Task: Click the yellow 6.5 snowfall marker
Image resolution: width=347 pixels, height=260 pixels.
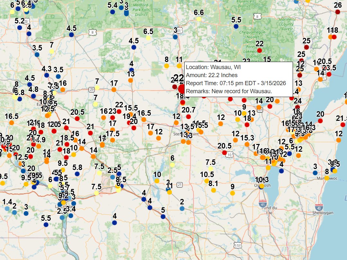Action: coord(148,38)
